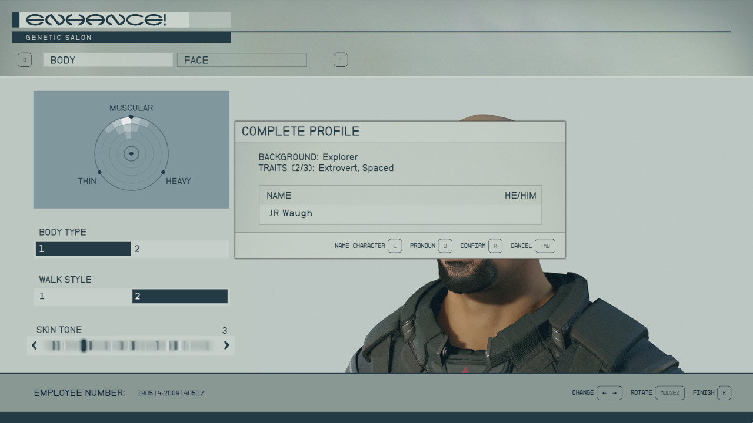Select Body Type option 2
The width and height of the screenshot is (753, 423).
pos(180,249)
